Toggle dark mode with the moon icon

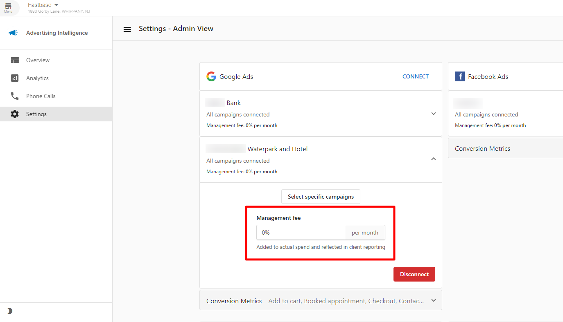[9, 311]
